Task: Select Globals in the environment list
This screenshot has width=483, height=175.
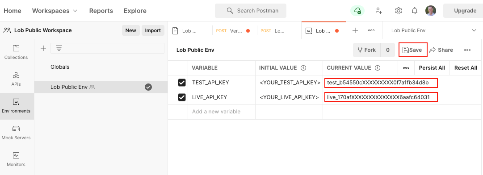Action: tap(60, 67)
